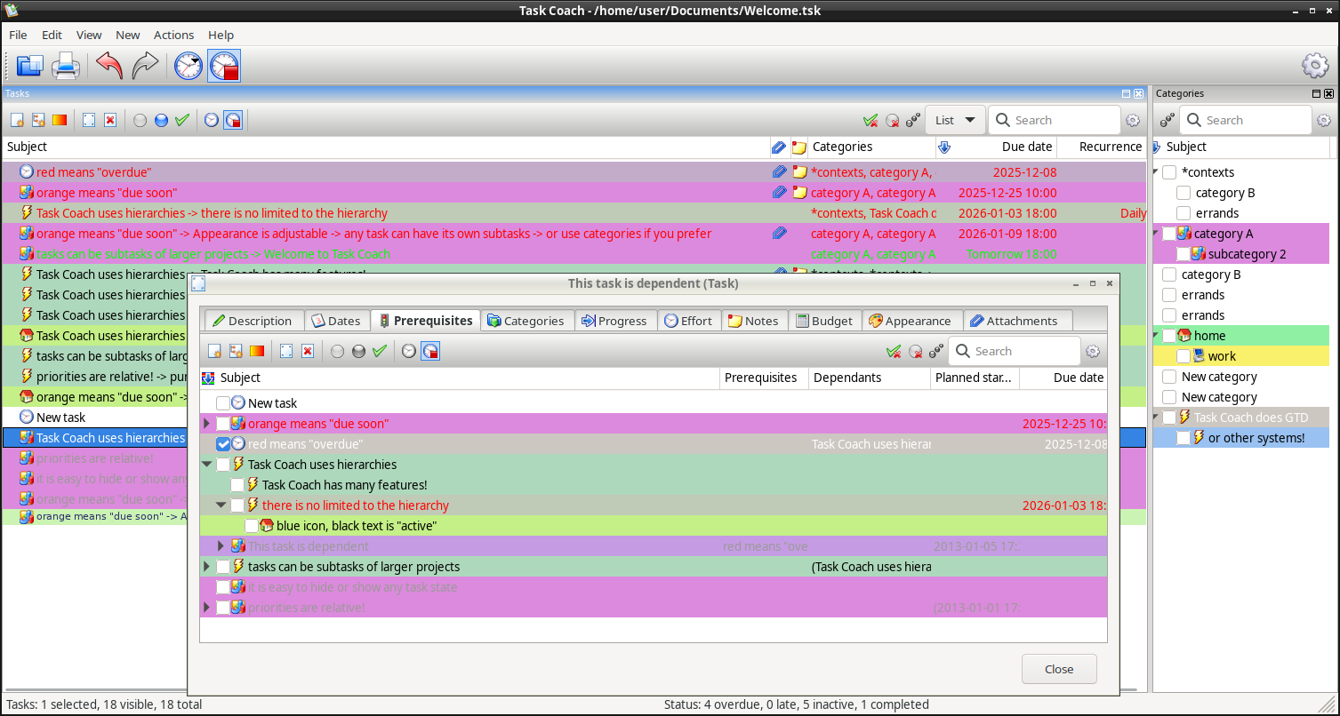Click the stop effort tracking icon in main toolbar
The height and width of the screenshot is (716, 1340).
tap(224, 66)
